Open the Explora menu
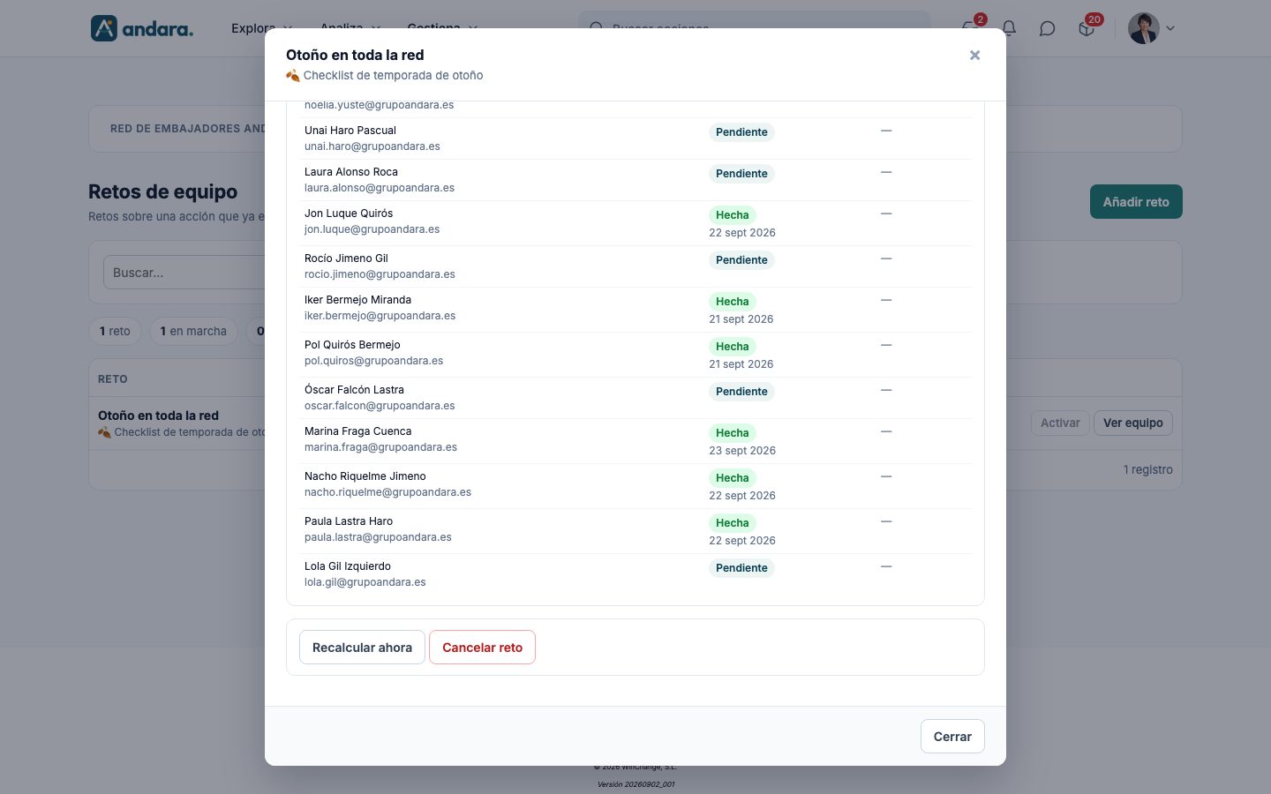Screen dimensions: 1271x794 coord(261,28)
